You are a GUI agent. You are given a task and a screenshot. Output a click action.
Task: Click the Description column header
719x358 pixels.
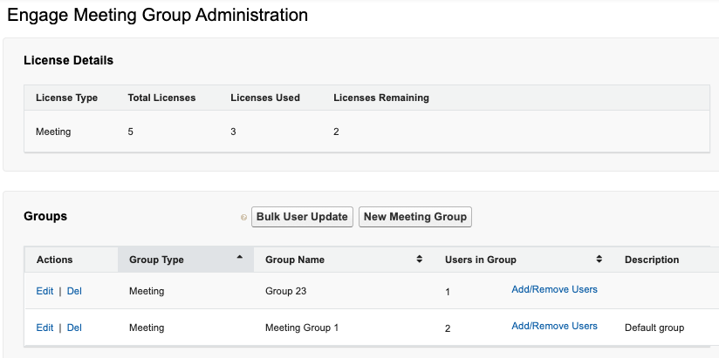pyautogui.click(x=651, y=260)
